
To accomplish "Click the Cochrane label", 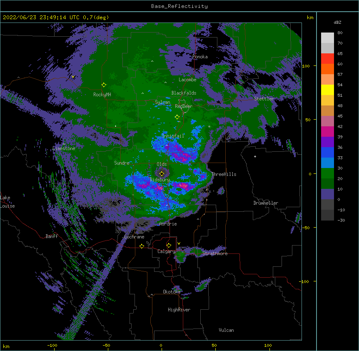I will [x=134, y=237].
